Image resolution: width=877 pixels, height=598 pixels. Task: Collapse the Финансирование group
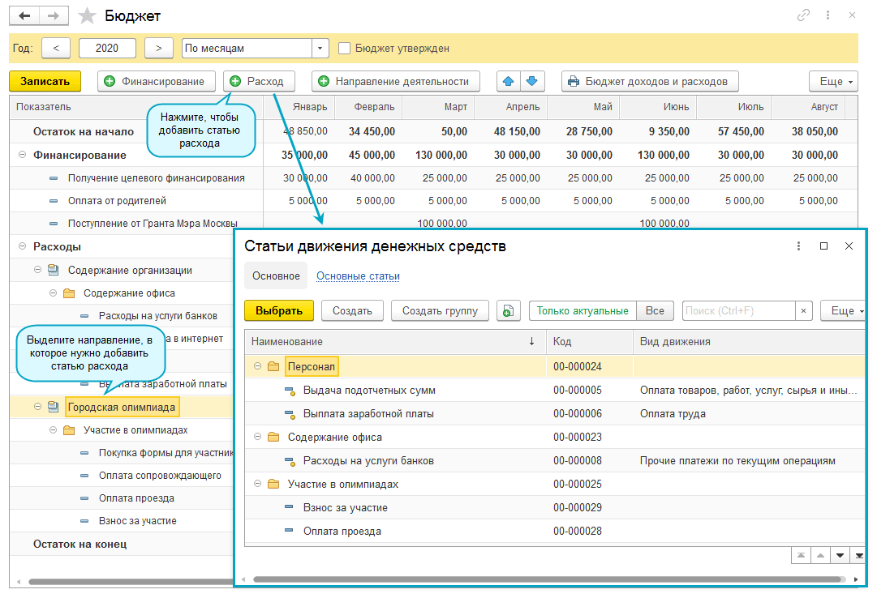coord(22,155)
